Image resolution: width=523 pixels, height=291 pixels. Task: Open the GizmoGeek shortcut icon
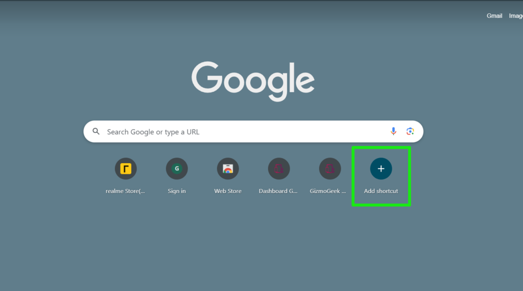point(330,169)
